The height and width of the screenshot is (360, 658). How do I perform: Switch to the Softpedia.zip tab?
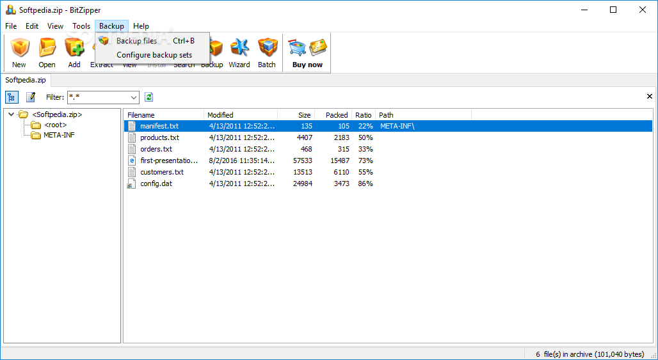pyautogui.click(x=26, y=80)
